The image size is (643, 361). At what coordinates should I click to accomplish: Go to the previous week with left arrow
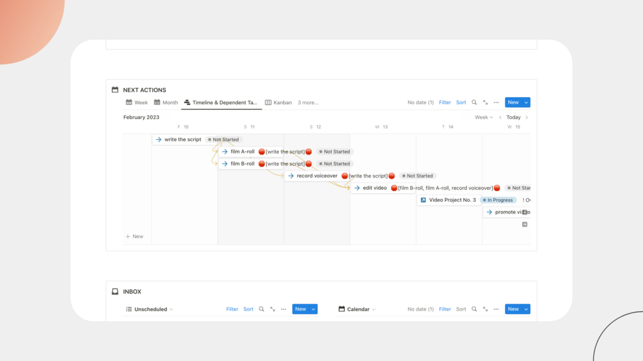(x=500, y=118)
